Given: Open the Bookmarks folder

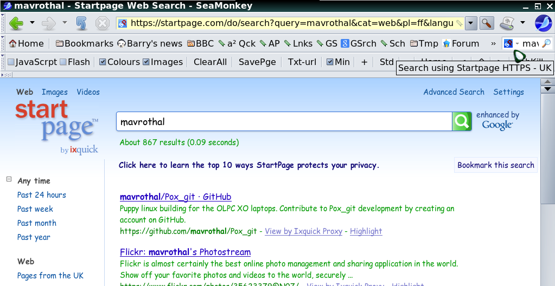Looking at the screenshot, I should coord(85,43).
